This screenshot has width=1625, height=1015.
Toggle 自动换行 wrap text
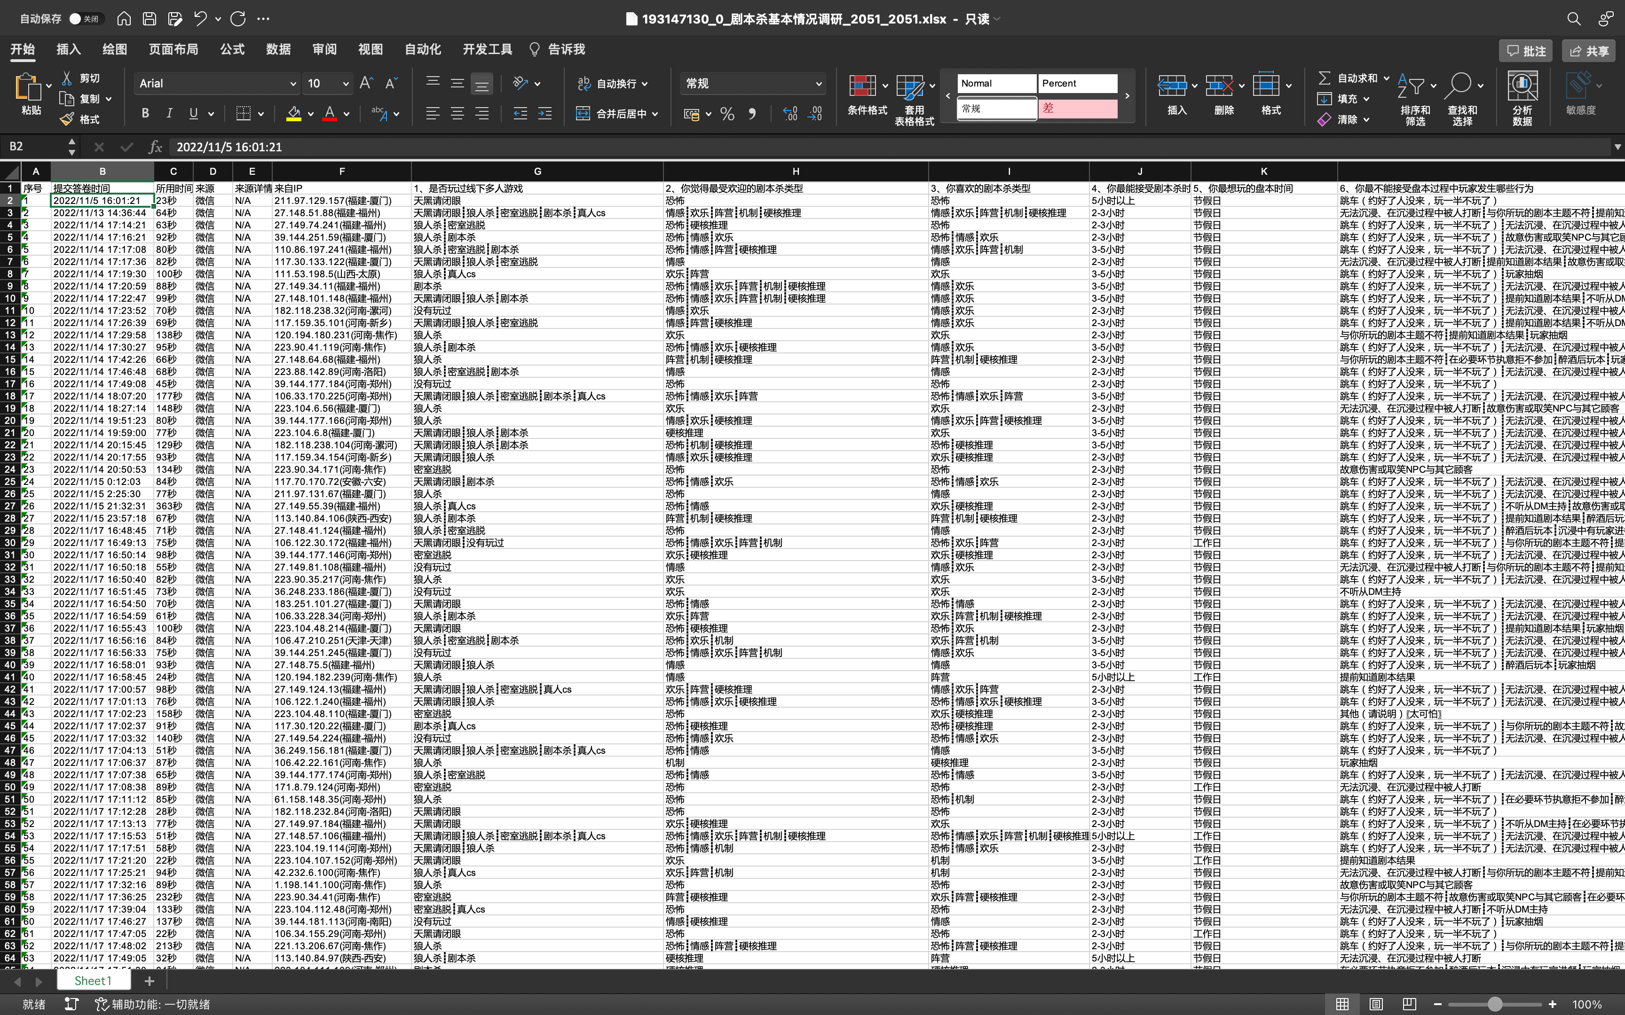tap(607, 84)
